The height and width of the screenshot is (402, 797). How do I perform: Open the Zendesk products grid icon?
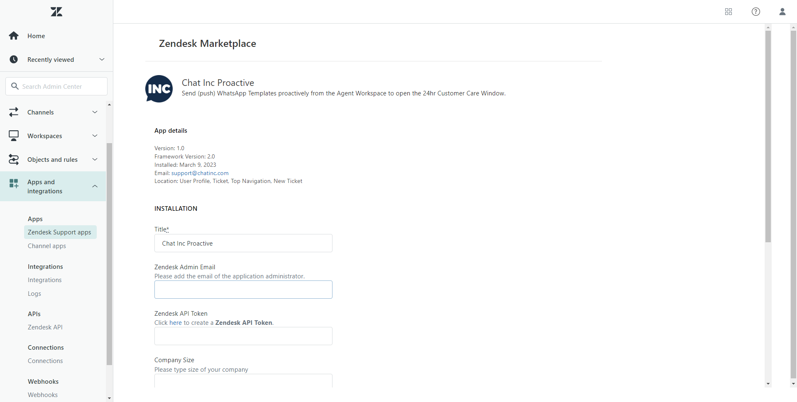[x=729, y=12]
